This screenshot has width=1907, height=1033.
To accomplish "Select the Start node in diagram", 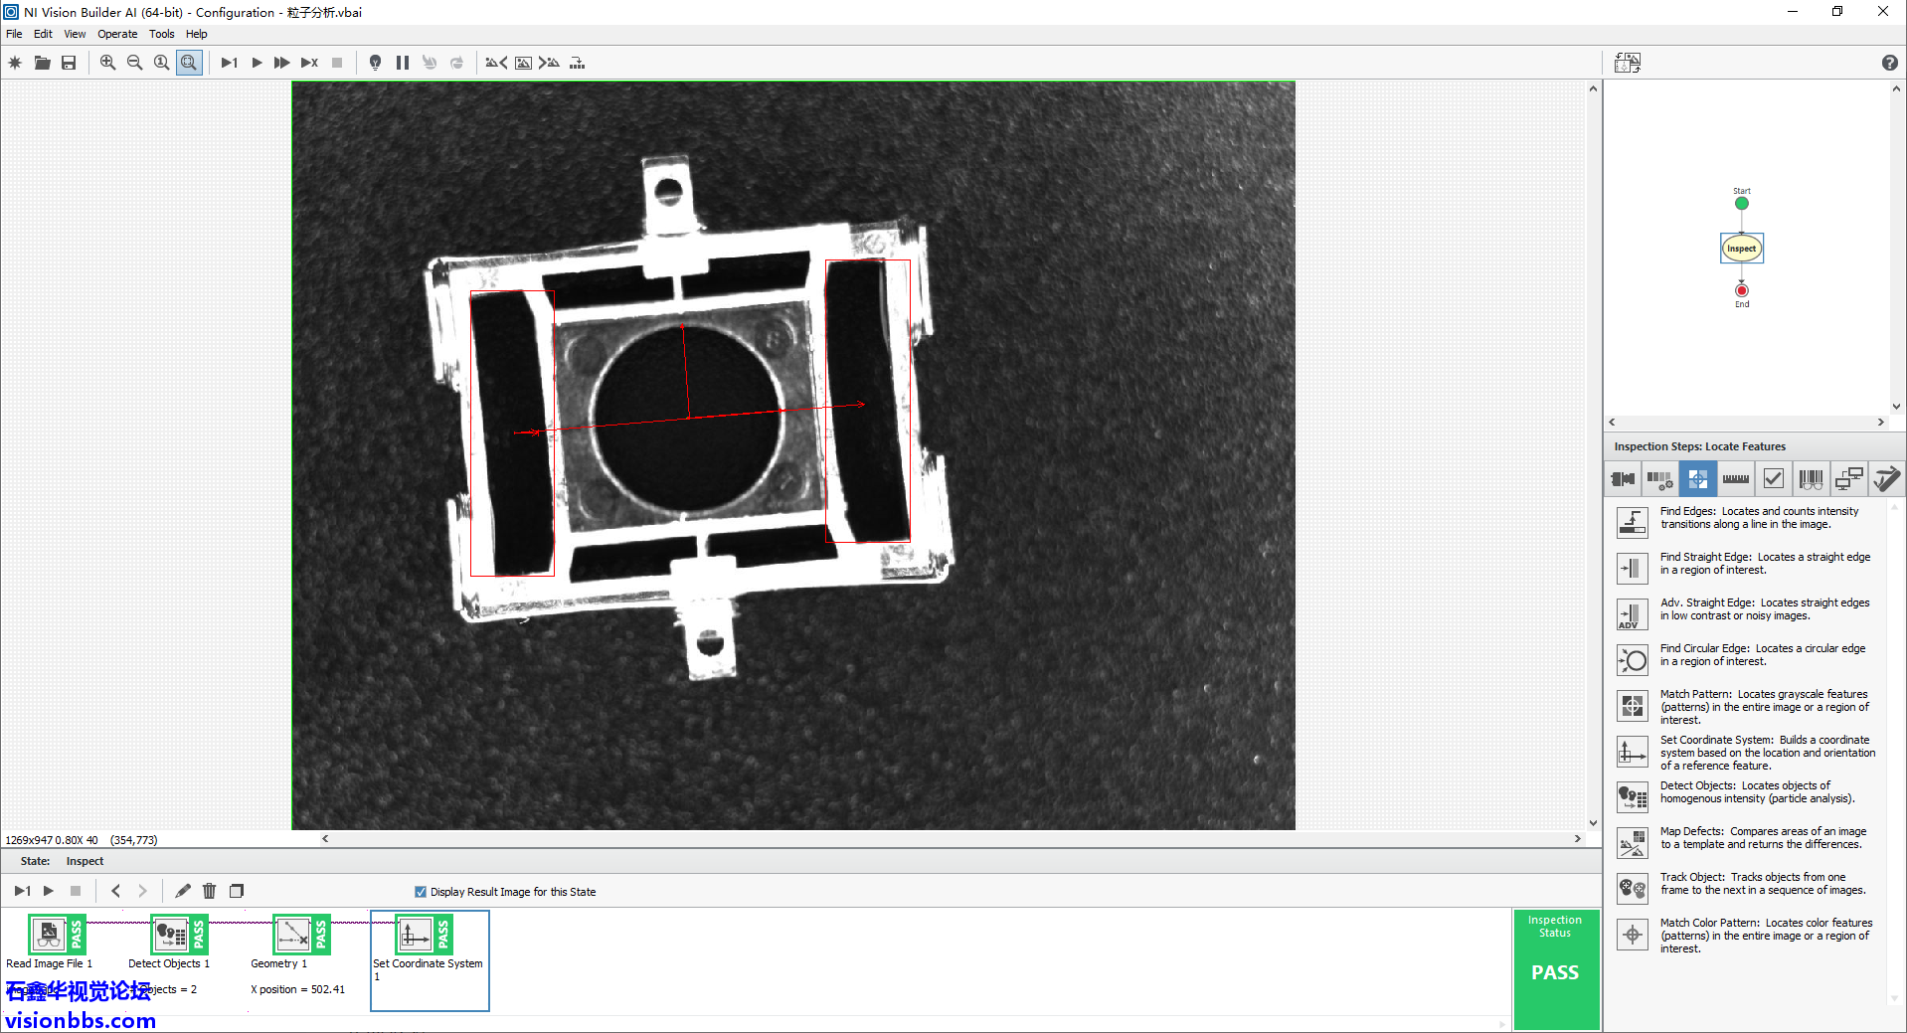I will tap(1742, 204).
